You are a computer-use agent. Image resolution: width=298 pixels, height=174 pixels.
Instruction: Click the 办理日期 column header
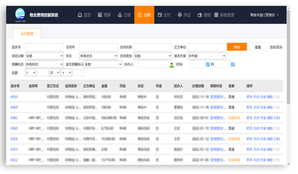(x=198, y=86)
